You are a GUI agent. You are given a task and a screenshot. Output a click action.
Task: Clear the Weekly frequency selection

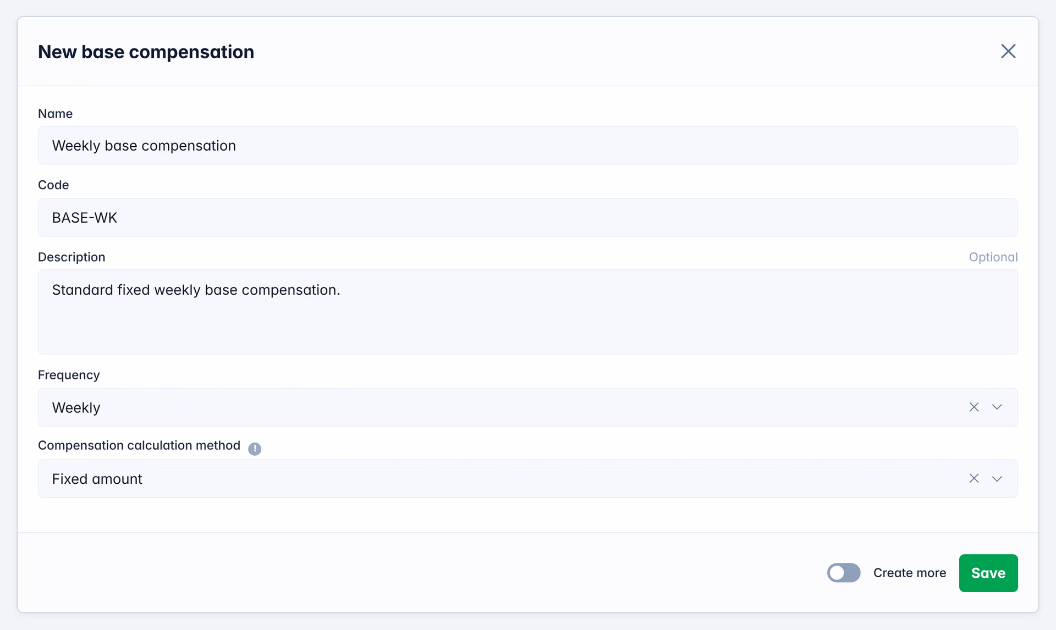[974, 407]
